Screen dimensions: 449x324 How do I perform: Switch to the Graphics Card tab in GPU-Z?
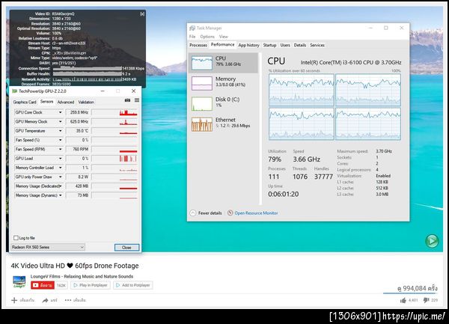tap(25, 103)
